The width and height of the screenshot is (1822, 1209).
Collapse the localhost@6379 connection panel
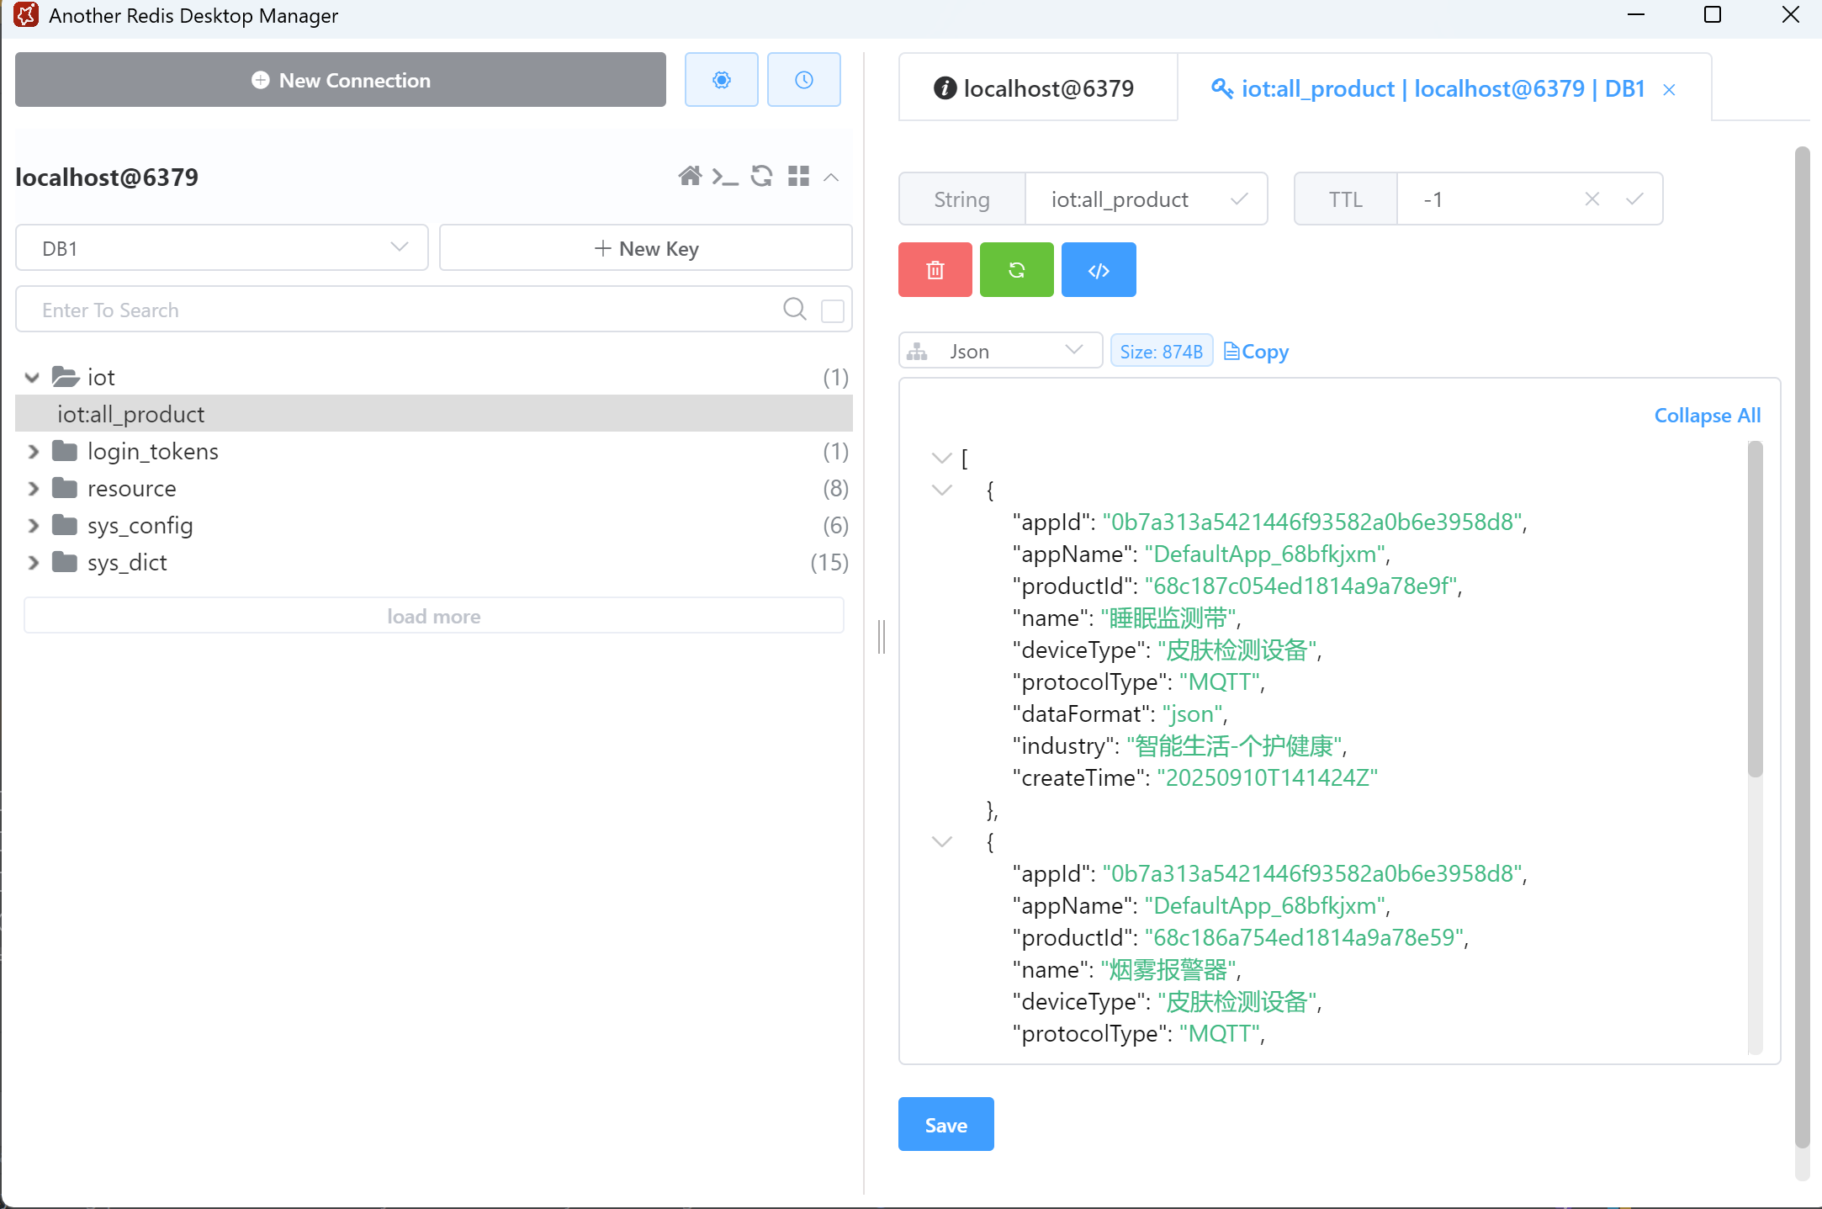831,177
